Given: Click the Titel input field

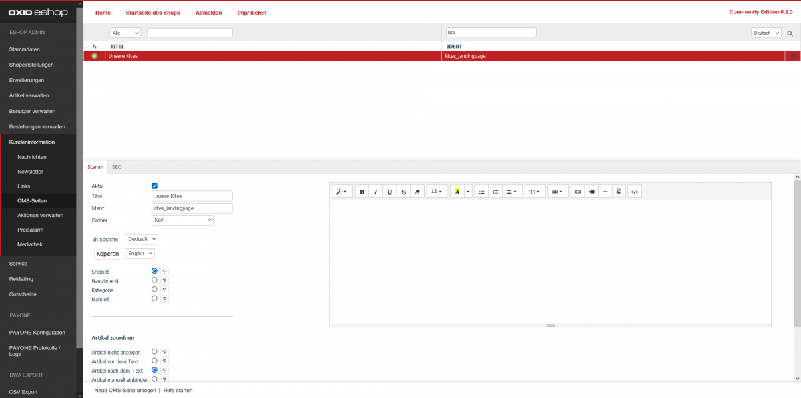Looking at the screenshot, I should (192, 196).
